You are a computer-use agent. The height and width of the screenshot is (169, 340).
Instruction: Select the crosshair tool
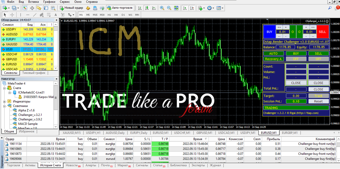click(x=12, y=15)
